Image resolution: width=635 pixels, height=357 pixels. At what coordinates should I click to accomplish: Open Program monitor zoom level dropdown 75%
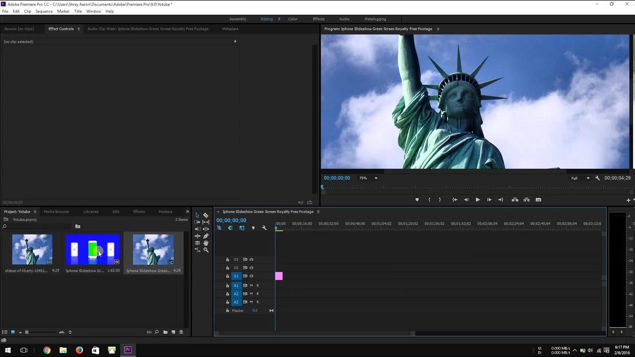tap(368, 178)
